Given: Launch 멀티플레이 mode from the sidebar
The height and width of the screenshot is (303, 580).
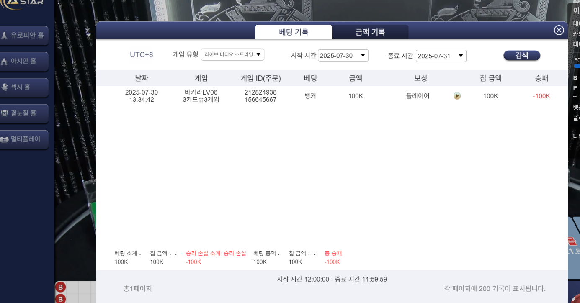Looking at the screenshot, I should click(x=24, y=139).
